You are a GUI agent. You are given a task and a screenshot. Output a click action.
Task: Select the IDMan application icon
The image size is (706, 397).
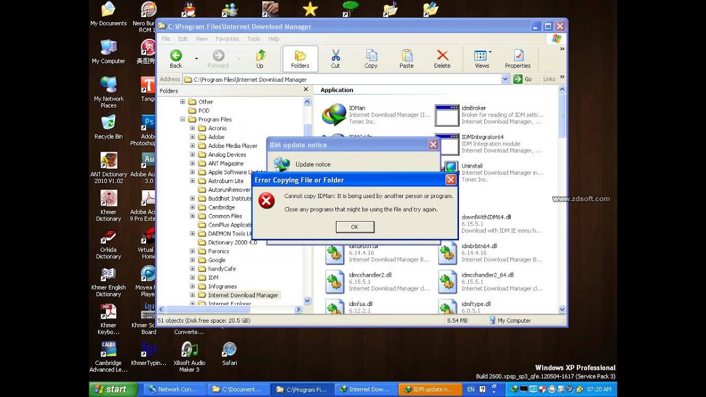(335, 115)
